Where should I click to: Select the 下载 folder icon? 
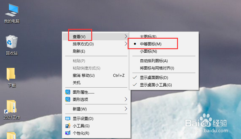[12, 77]
